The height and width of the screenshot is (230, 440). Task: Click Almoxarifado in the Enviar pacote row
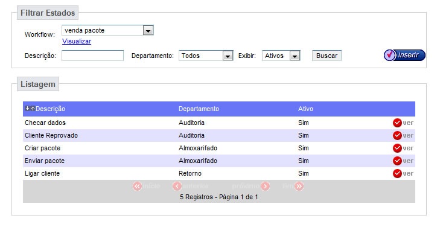[198, 161]
